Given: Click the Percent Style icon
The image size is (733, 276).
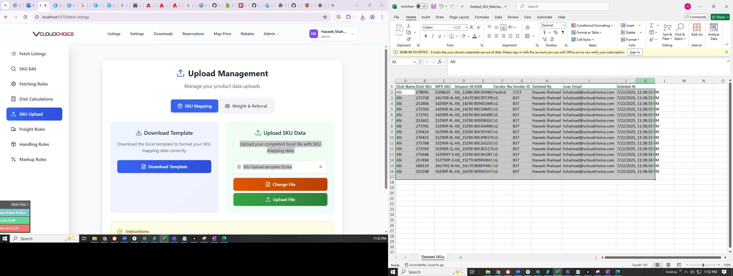Looking at the screenshot, I should pos(555,32).
